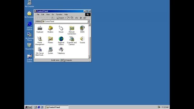Image resolution: width=194 pixels, height=109 pixels.
Task: Click the 11:22 AM clock
Action: (165, 107)
